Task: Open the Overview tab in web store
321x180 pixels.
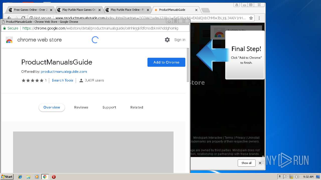Action: [x=52, y=107]
